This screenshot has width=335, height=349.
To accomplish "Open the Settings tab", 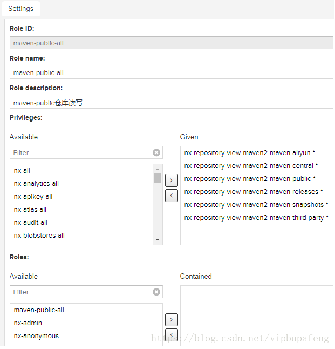I will pyautogui.click(x=21, y=9).
